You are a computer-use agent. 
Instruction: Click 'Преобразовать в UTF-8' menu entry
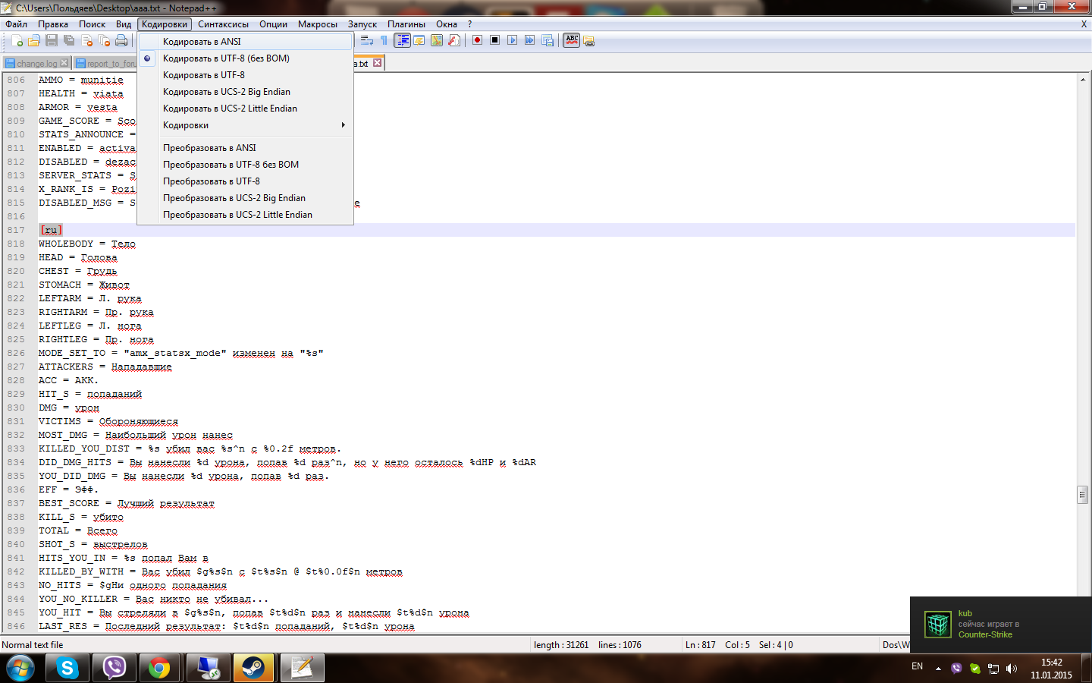[x=246, y=181]
